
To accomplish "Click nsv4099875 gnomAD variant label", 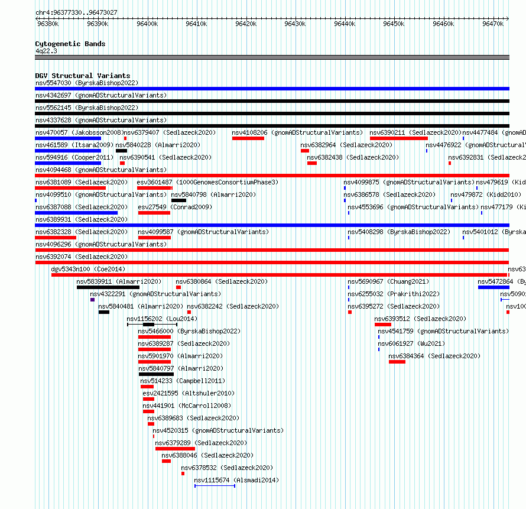I will [x=409, y=182].
